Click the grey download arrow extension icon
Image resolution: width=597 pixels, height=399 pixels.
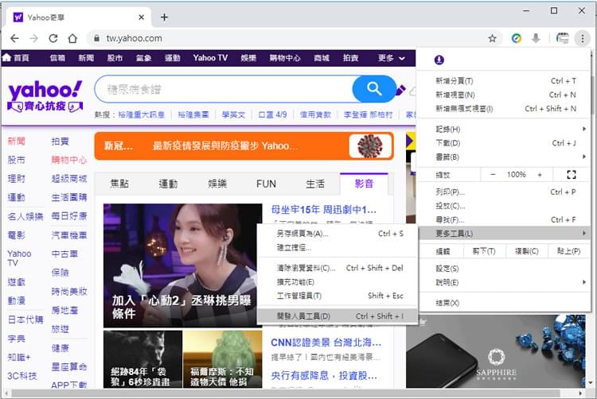click(536, 38)
